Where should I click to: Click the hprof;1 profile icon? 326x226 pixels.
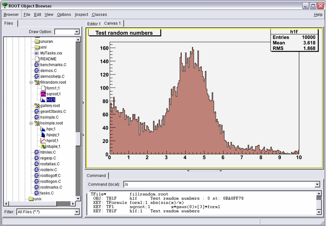click(x=43, y=140)
